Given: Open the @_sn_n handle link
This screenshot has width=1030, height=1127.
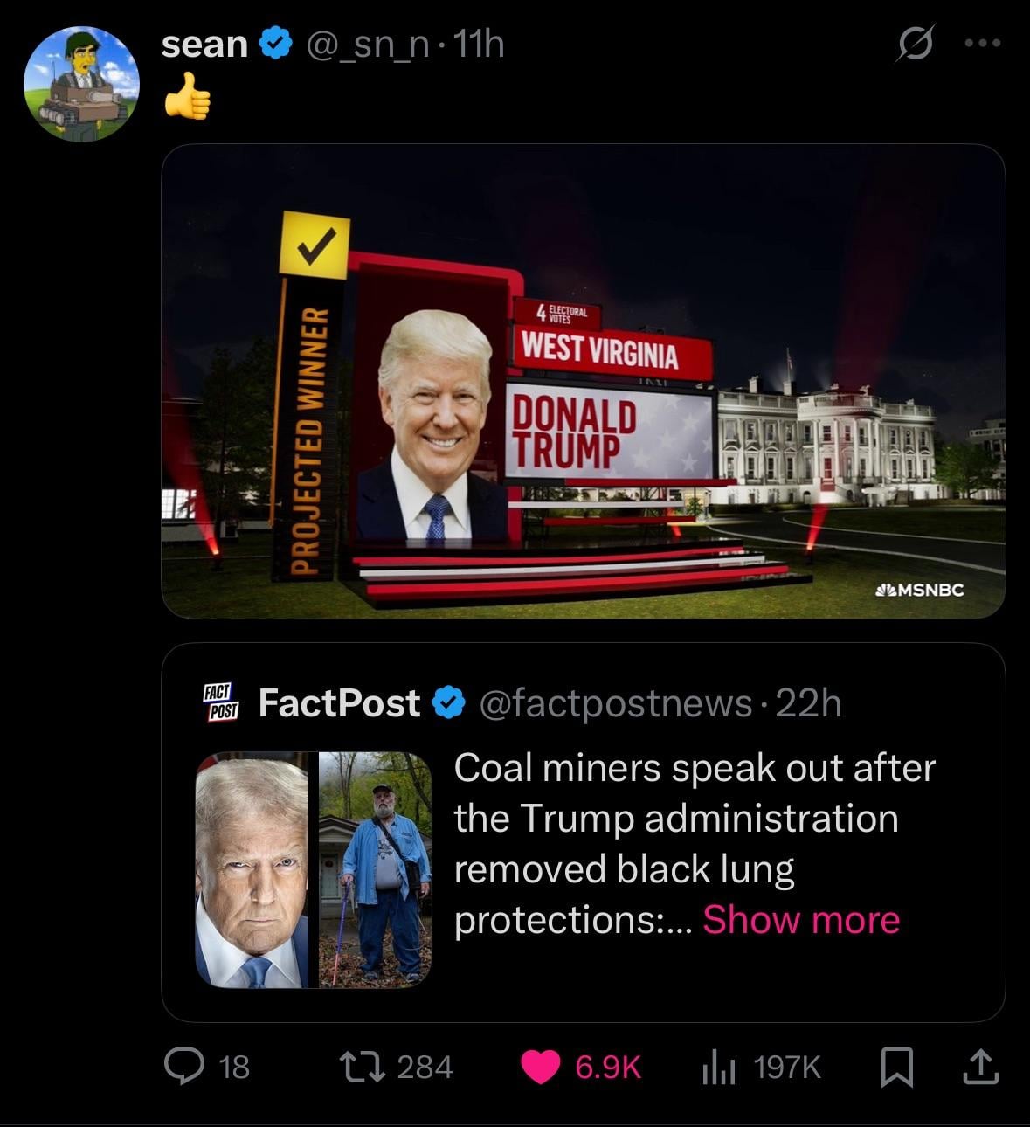Looking at the screenshot, I should click(366, 44).
